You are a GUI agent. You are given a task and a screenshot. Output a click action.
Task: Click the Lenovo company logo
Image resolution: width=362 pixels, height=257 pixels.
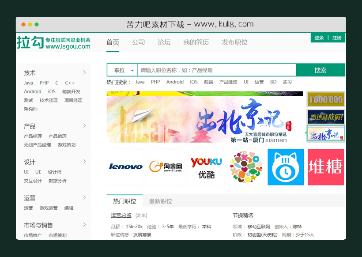[125, 167]
